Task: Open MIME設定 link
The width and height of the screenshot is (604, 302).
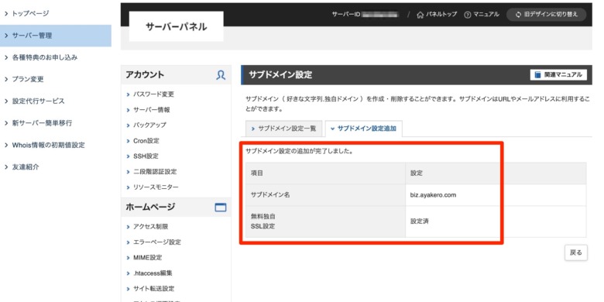Action: (x=148, y=258)
